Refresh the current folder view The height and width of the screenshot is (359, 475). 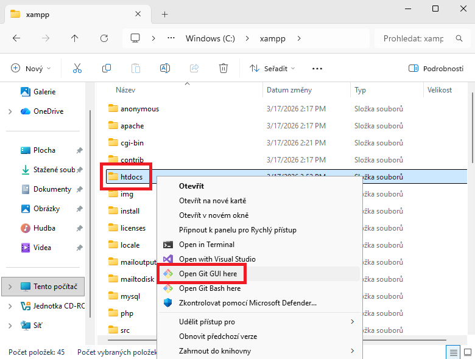pos(104,38)
